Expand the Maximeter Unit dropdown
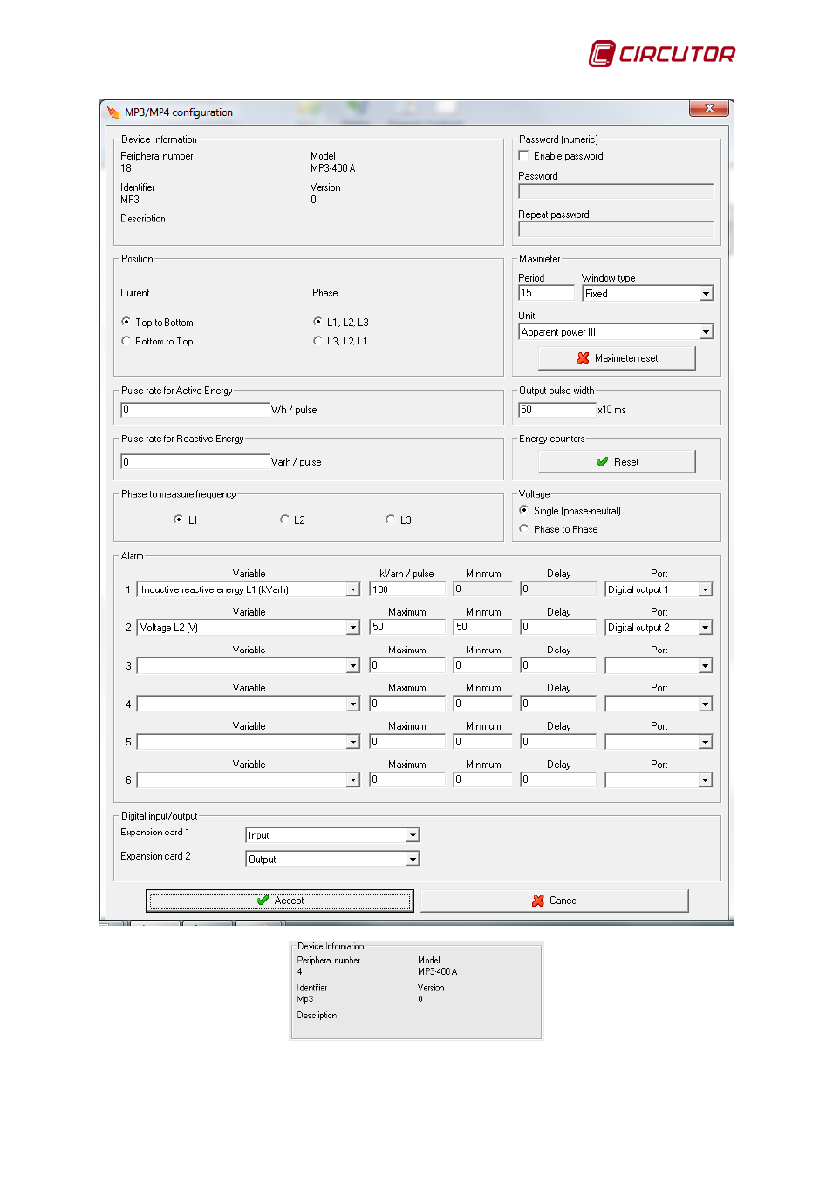The width and height of the screenshot is (833, 1177). (706, 332)
